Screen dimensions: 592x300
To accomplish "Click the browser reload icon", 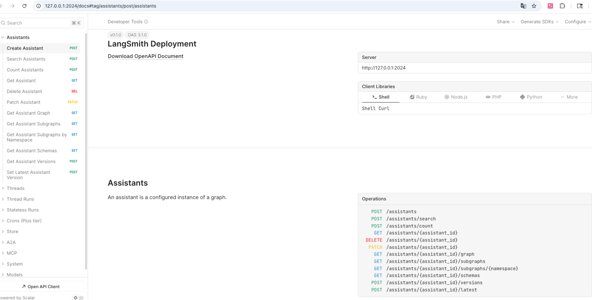I will pyautogui.click(x=24, y=6).
